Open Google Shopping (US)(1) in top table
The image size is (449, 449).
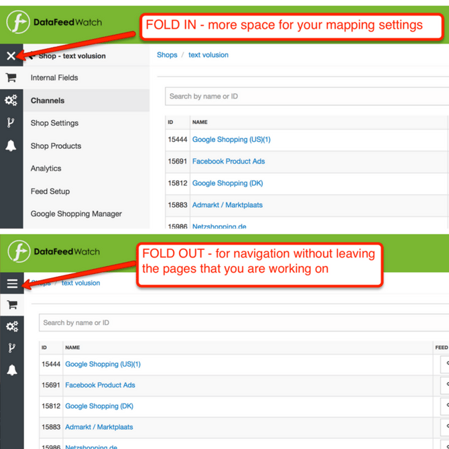coord(231,139)
